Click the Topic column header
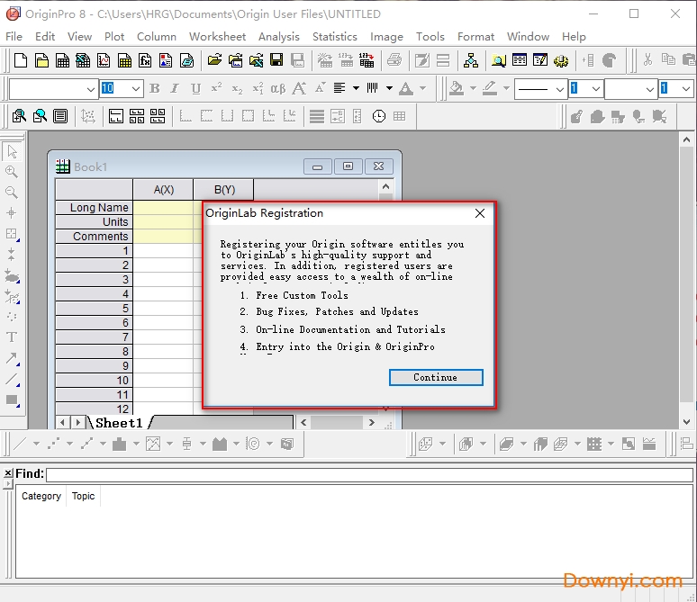The width and height of the screenshot is (697, 602). pos(84,496)
